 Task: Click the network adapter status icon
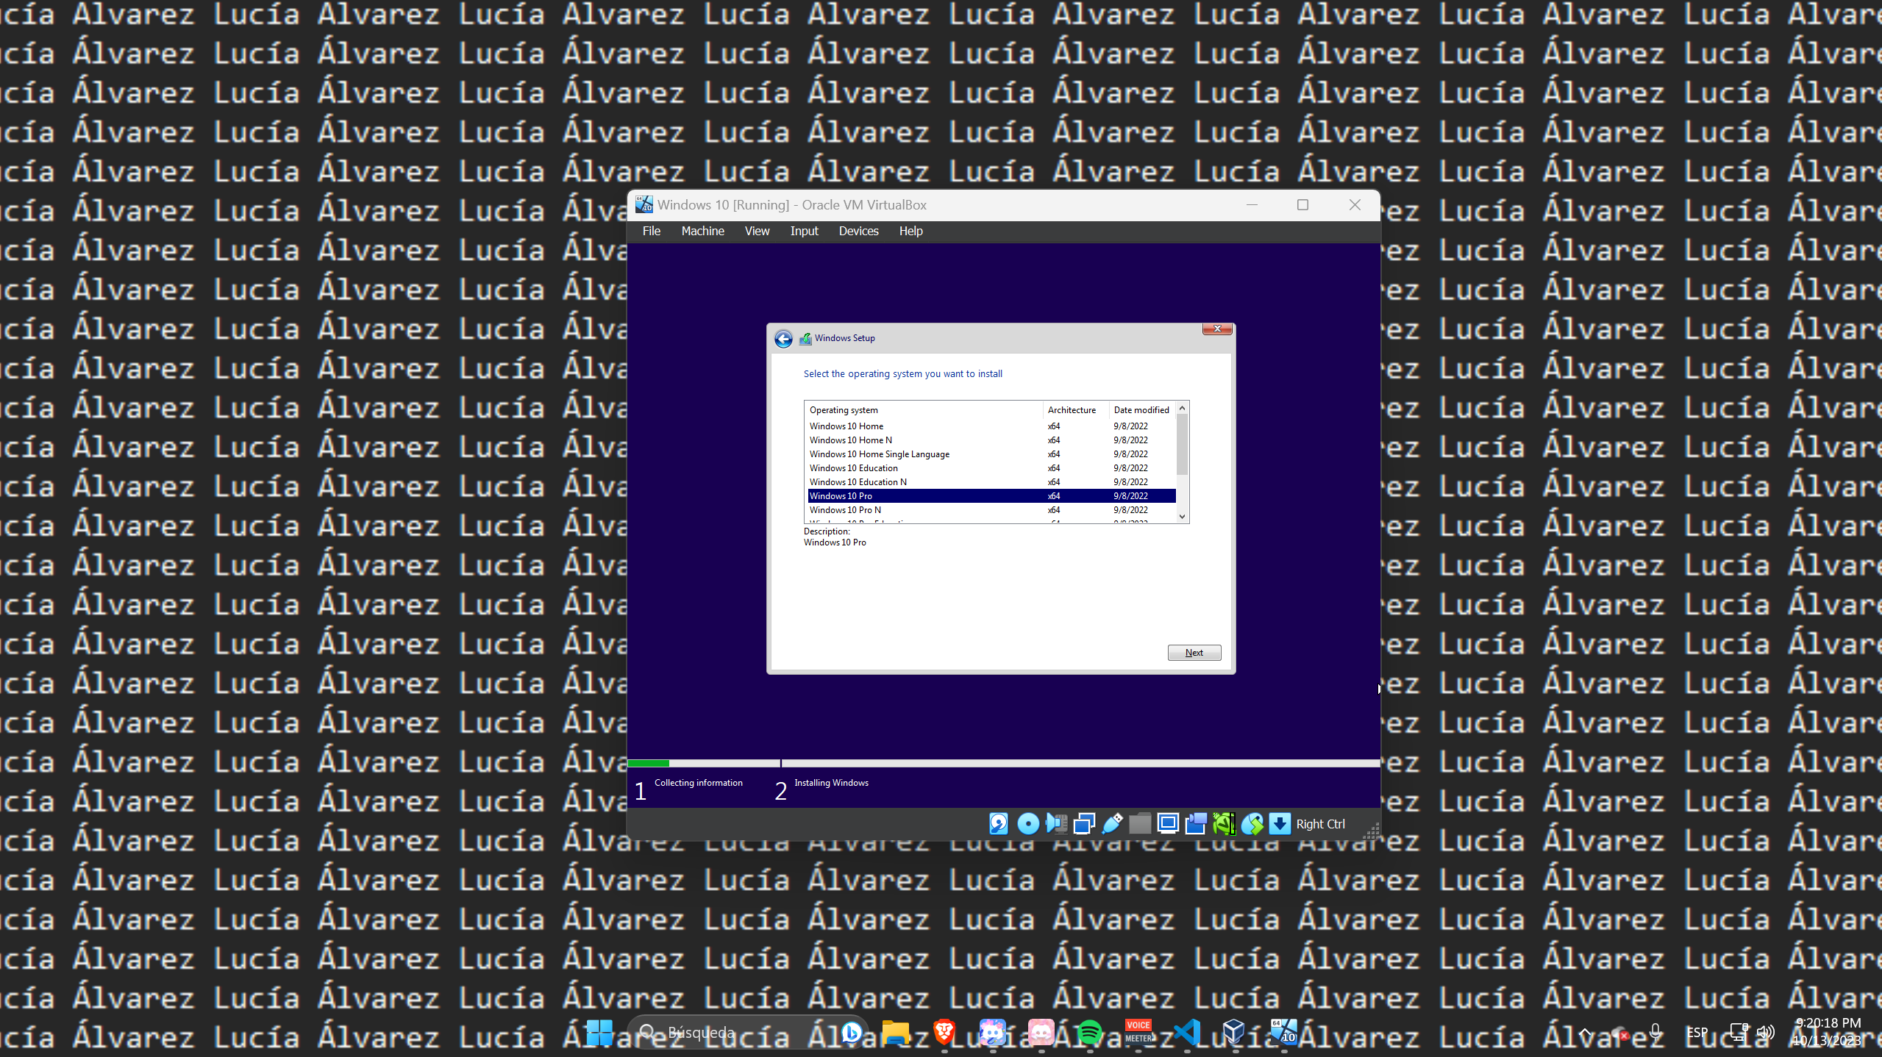click(1084, 824)
